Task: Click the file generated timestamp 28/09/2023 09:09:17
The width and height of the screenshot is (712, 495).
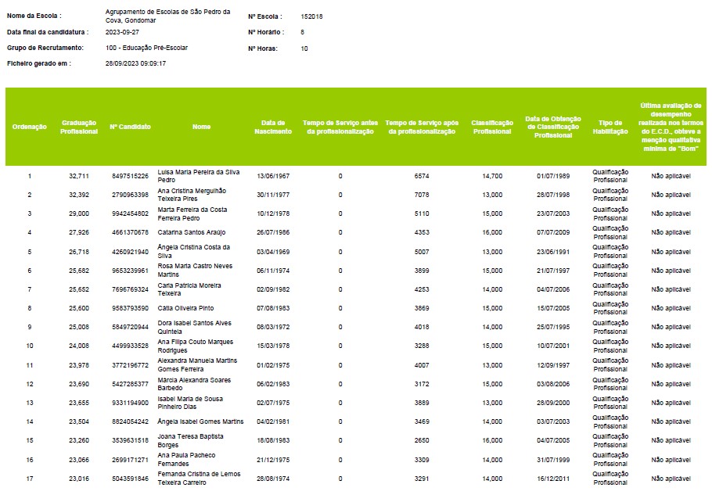Action: tap(135, 63)
